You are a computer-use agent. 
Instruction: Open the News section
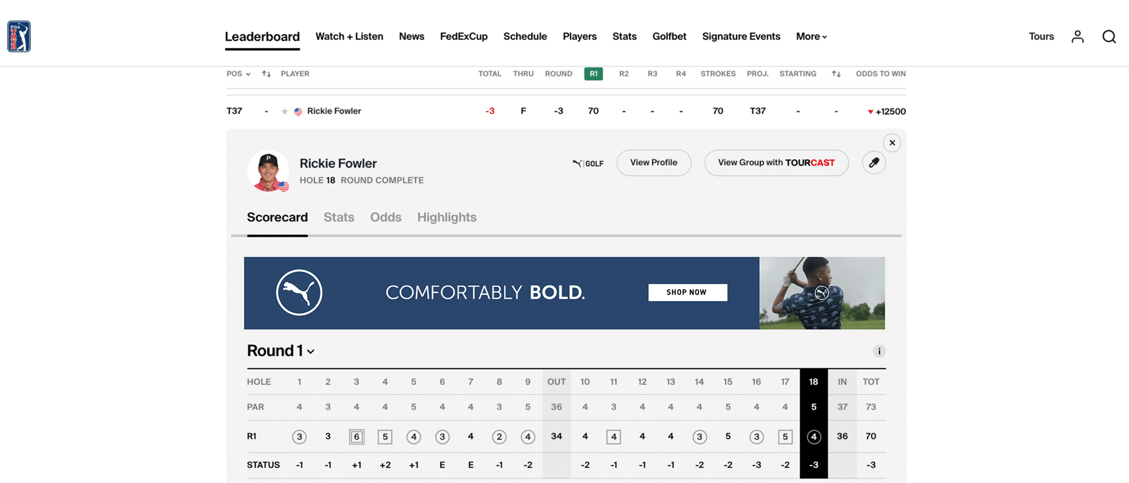click(411, 37)
